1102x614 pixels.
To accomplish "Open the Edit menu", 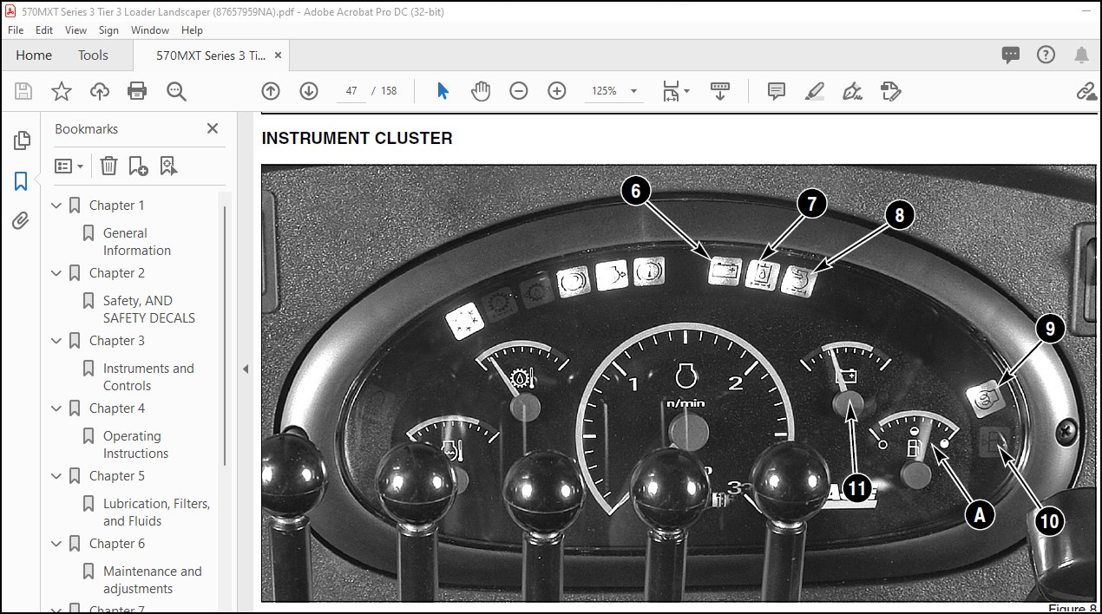I will tap(44, 30).
